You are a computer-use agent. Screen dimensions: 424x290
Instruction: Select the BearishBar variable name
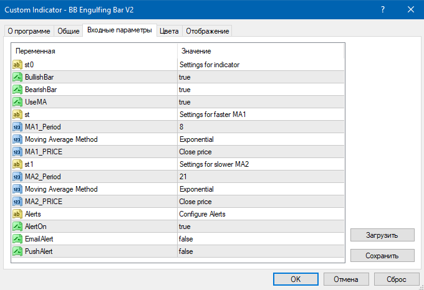click(41, 90)
